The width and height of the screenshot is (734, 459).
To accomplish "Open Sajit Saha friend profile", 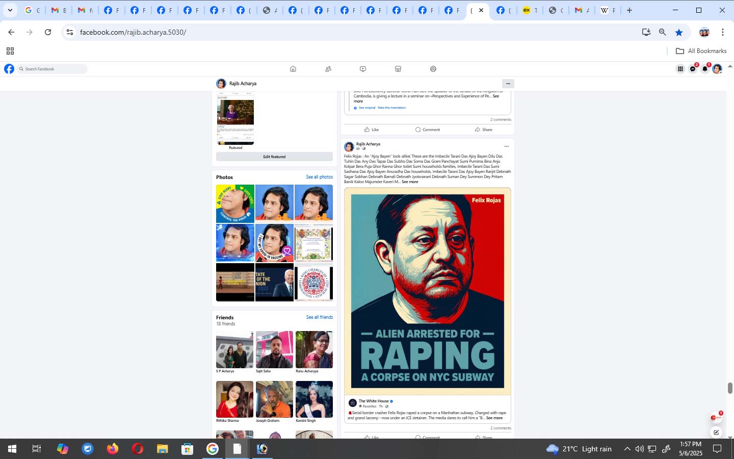I will coord(274,349).
